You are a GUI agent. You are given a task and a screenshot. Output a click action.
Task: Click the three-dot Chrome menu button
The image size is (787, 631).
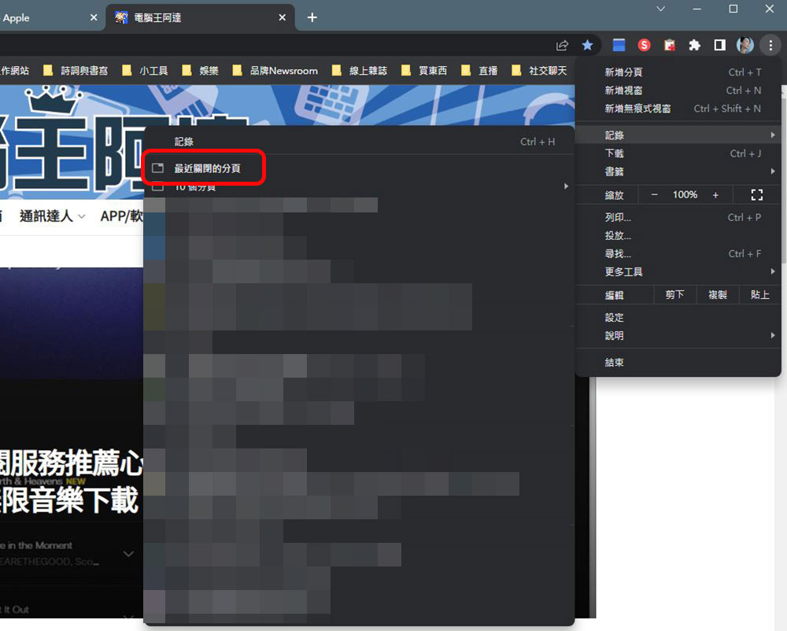(x=770, y=46)
